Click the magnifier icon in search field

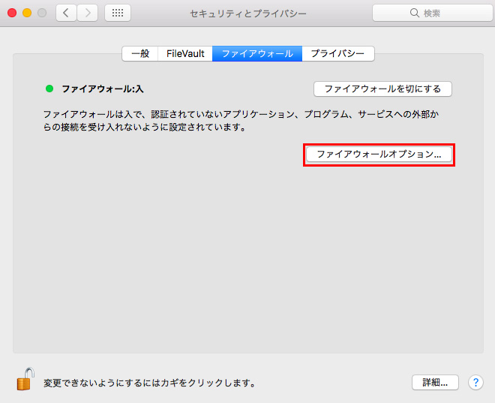[414, 13]
